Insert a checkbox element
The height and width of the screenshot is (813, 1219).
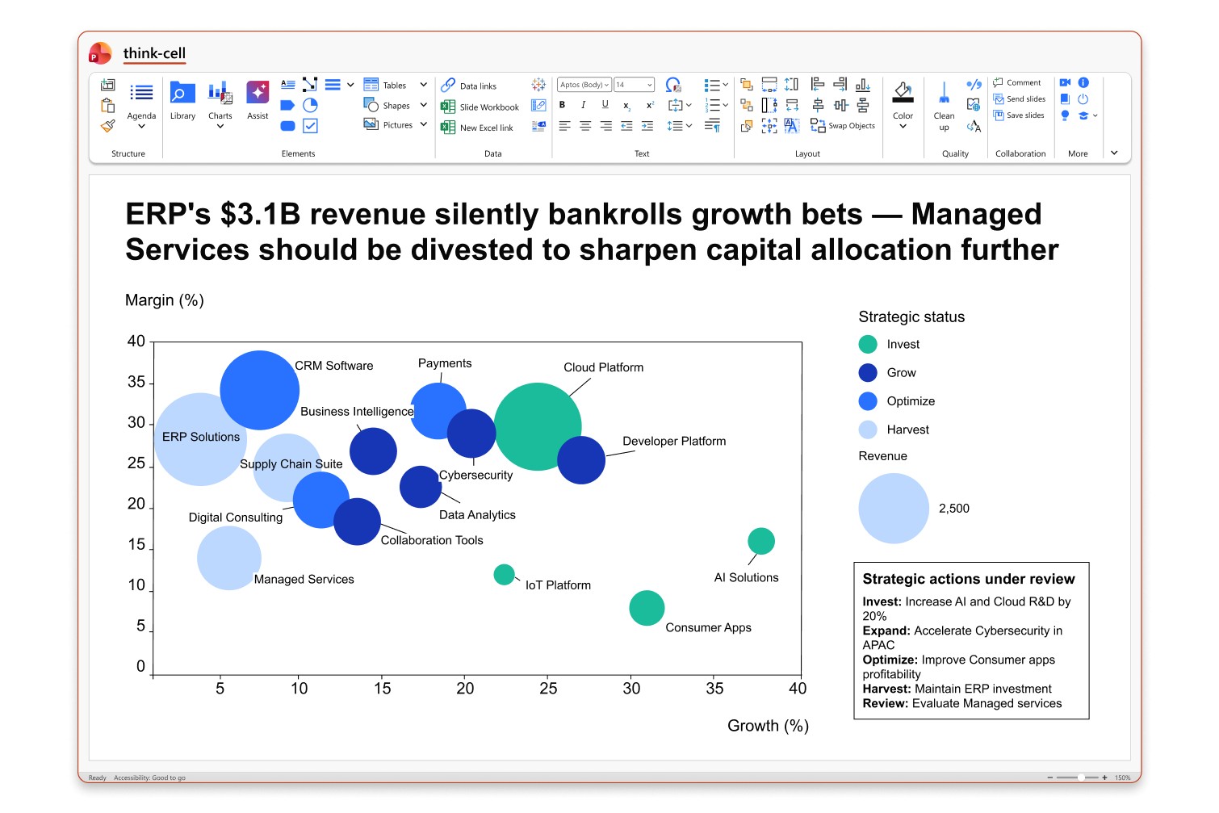click(310, 126)
